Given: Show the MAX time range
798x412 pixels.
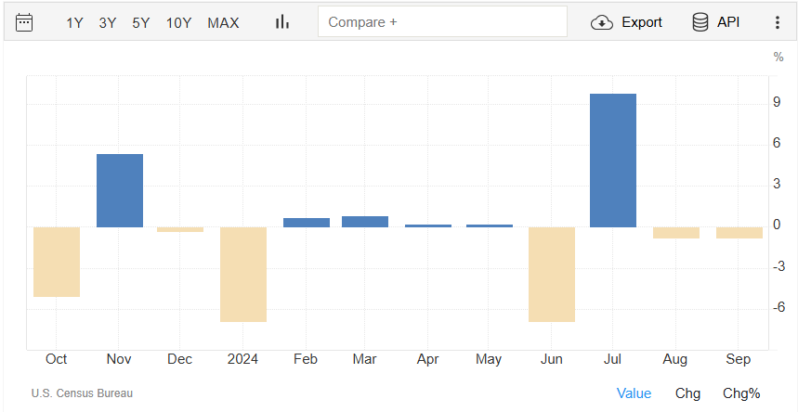Looking at the screenshot, I should (223, 22).
